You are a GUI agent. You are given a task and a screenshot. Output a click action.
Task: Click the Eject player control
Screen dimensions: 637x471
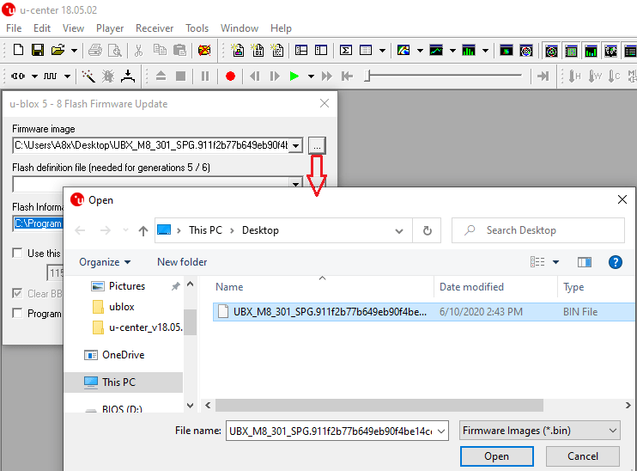161,76
